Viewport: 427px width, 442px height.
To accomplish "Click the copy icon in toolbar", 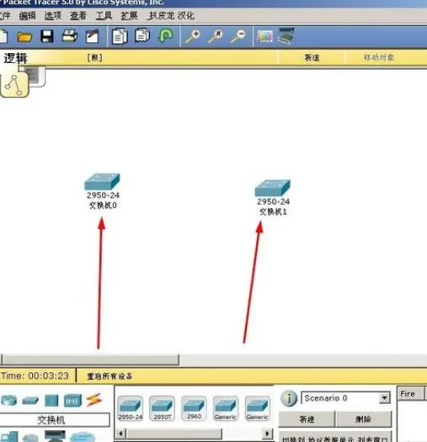I will [x=120, y=36].
